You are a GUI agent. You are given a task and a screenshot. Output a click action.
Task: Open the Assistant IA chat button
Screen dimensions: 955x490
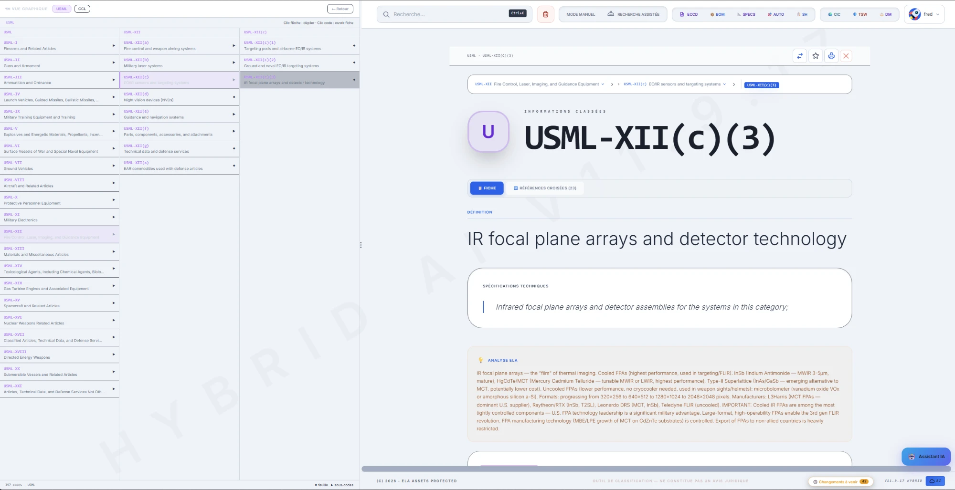click(x=926, y=457)
